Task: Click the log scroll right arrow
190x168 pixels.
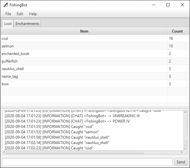Action: pyautogui.click(x=182, y=152)
